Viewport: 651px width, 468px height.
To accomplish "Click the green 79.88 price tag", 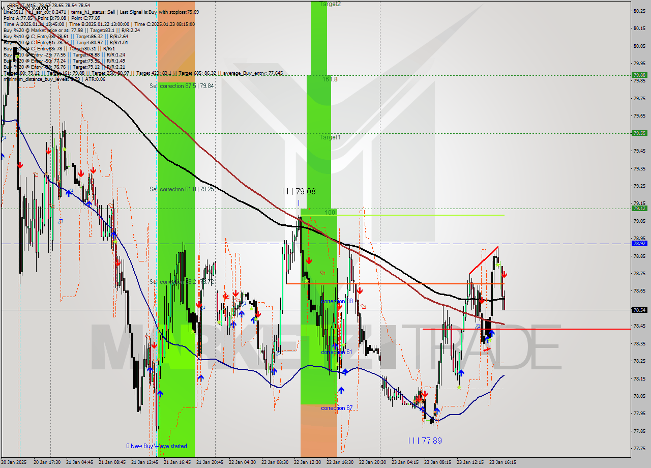I will (x=639, y=75).
